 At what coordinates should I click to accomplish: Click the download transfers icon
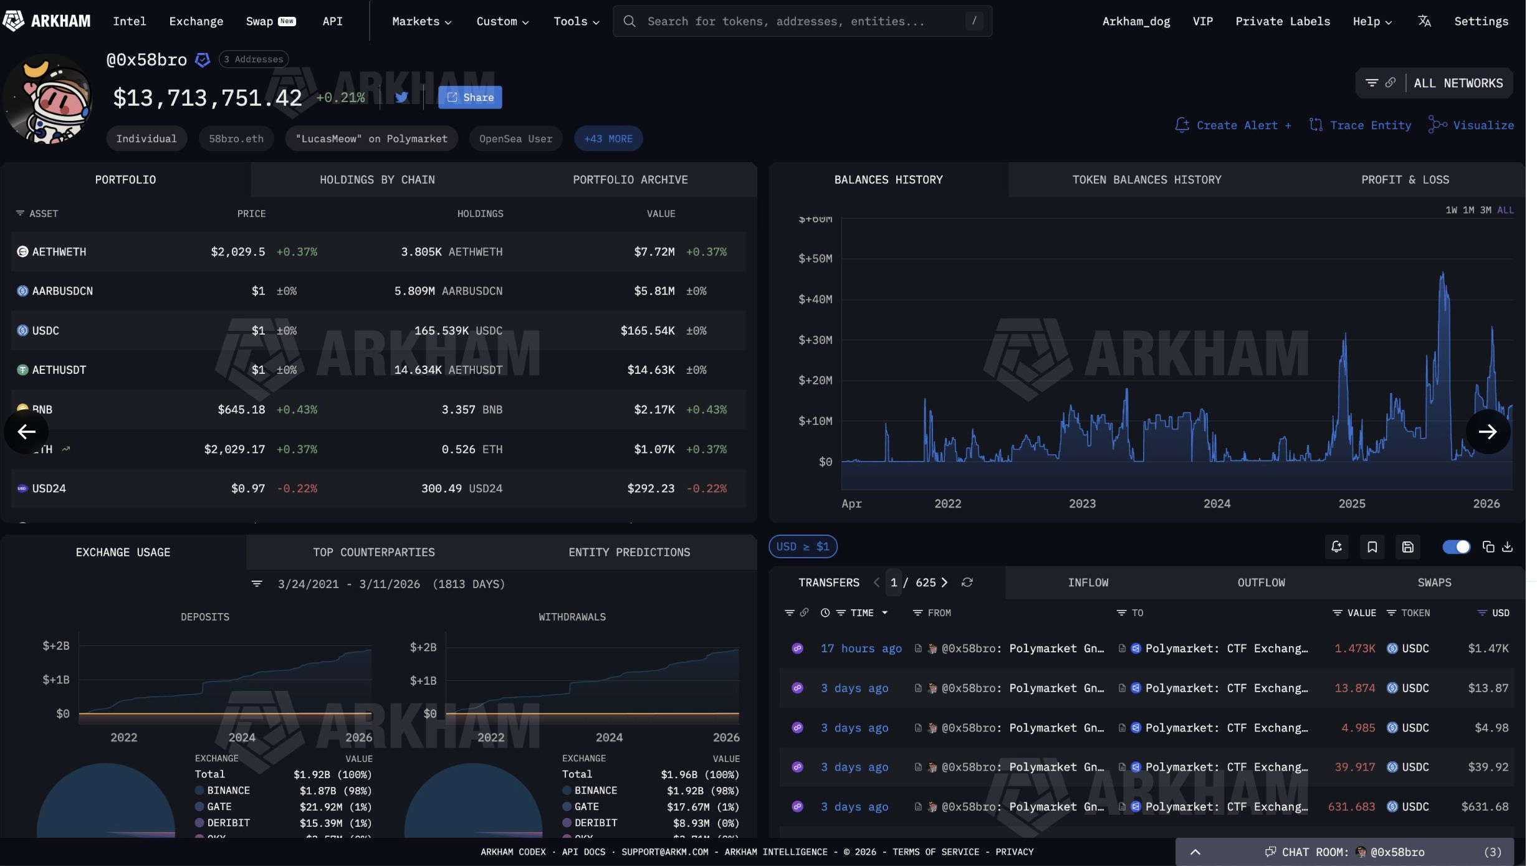(1507, 547)
